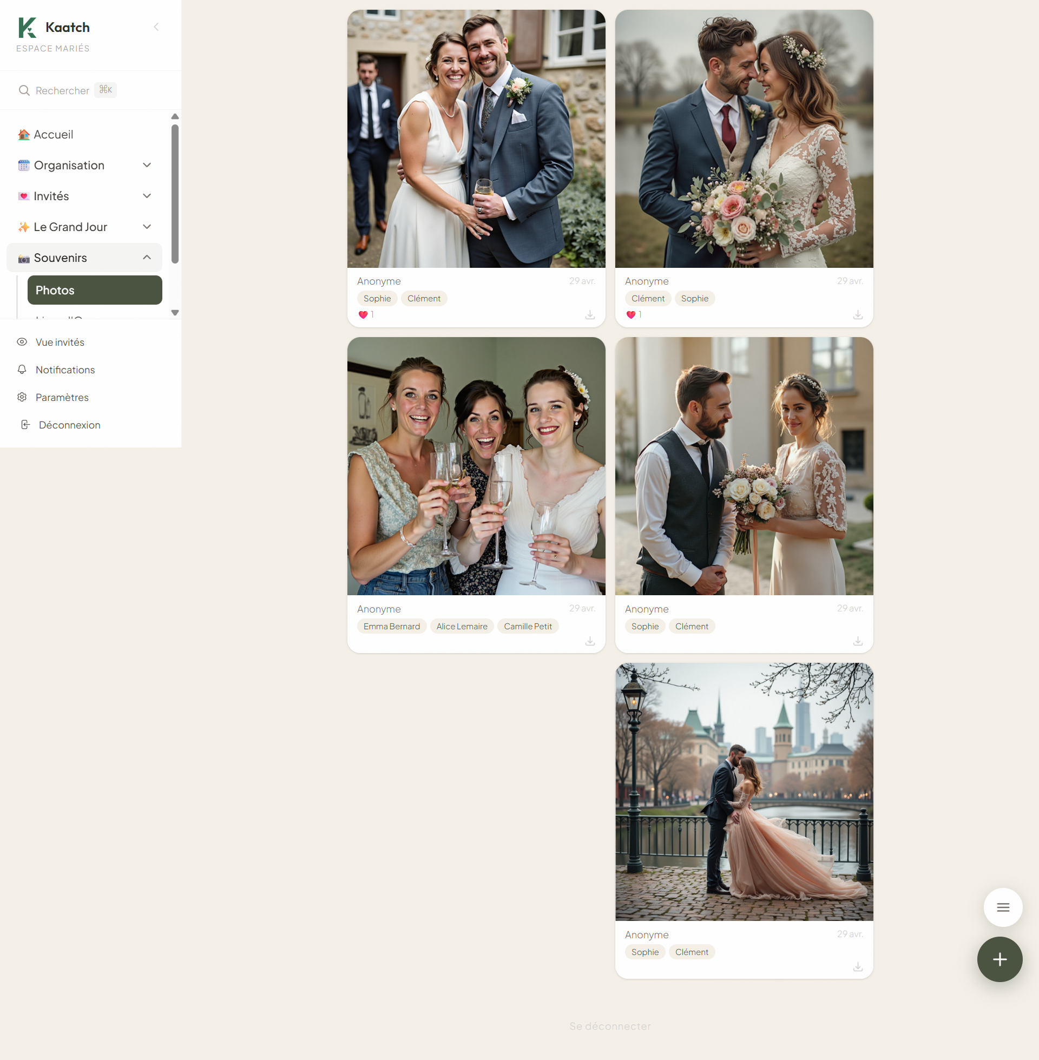Viewport: 1039px width, 1060px height.
Task: Click the Kaatch logo icon
Action: [x=27, y=27]
